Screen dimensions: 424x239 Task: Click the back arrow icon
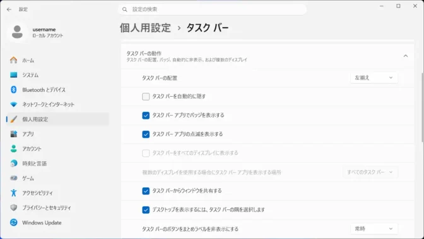coord(9,9)
